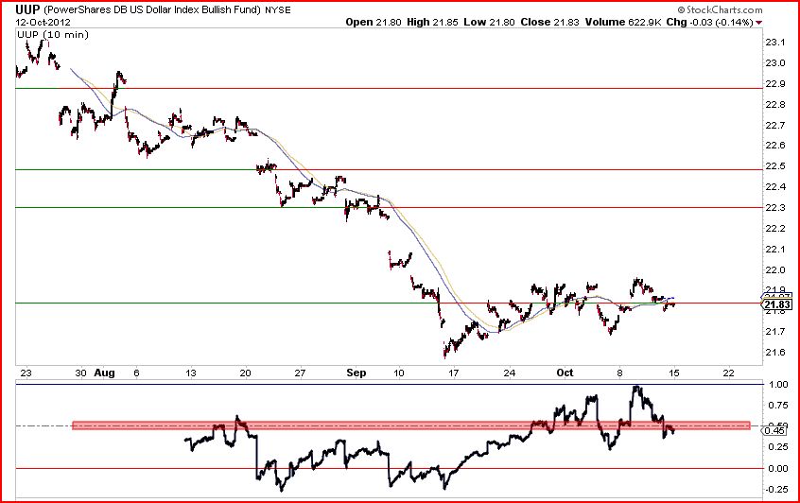Image resolution: width=800 pixels, height=503 pixels.
Task: Click the 0.75 indicator axis label
Action: [x=776, y=406]
